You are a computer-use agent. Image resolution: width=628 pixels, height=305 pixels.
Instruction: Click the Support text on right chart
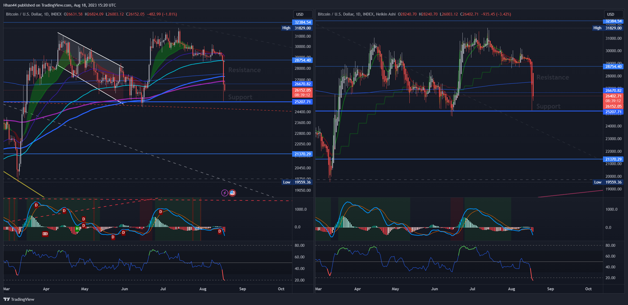[x=548, y=106]
